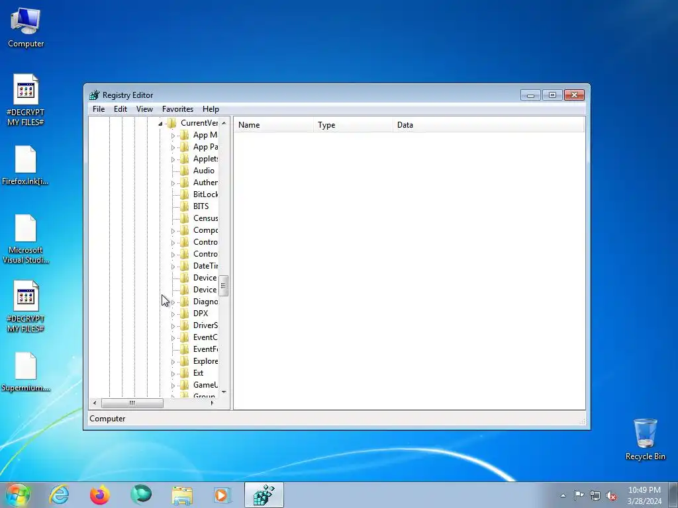Click the tree scrollbar down arrow
The height and width of the screenshot is (508, 678).
[224, 392]
